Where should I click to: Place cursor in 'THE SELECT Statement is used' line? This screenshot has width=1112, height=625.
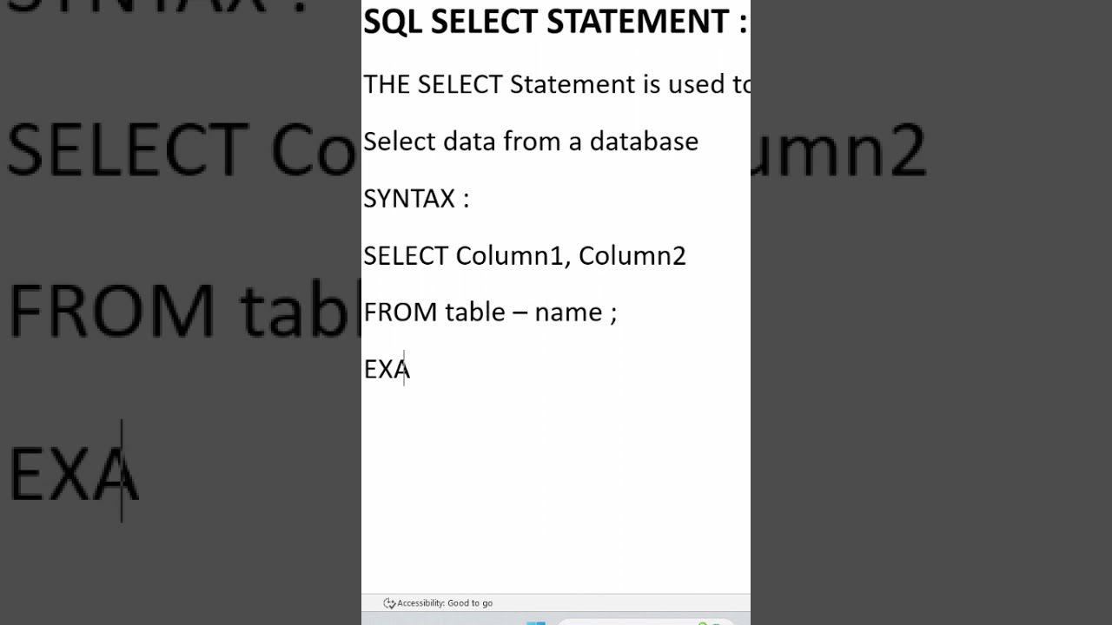click(x=557, y=84)
